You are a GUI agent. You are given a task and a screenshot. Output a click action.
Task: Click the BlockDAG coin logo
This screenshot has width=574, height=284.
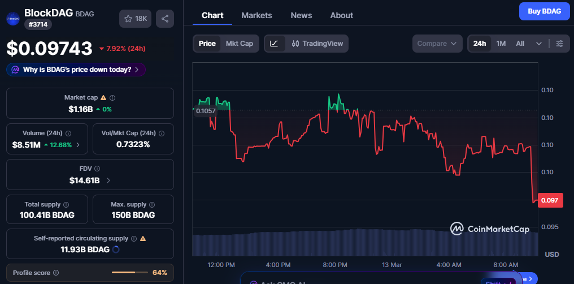point(13,18)
